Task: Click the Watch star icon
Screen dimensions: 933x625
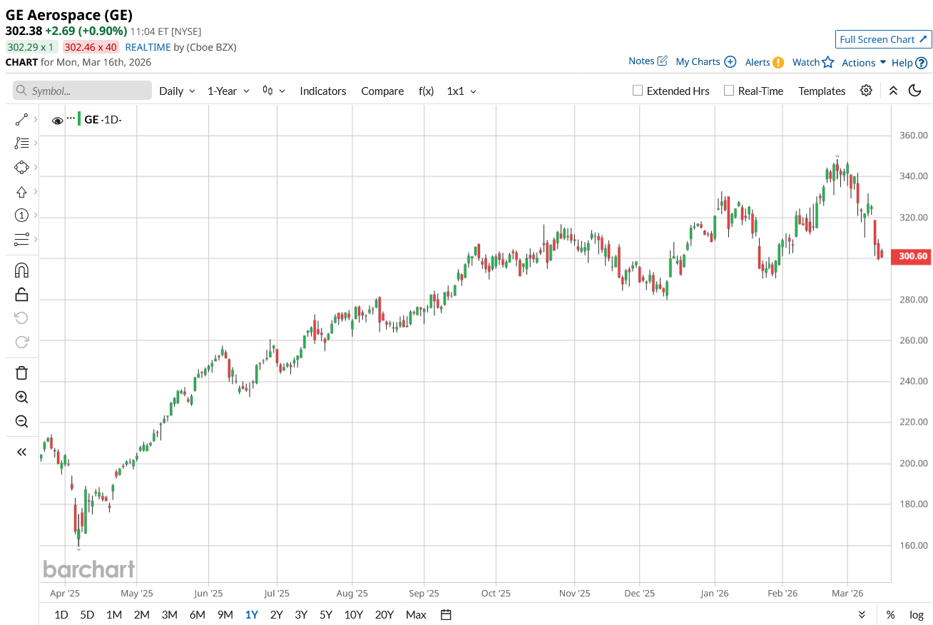Action: click(x=827, y=62)
